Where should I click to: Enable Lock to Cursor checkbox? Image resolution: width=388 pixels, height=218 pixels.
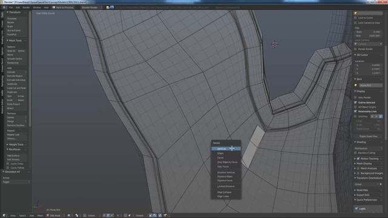356,18
